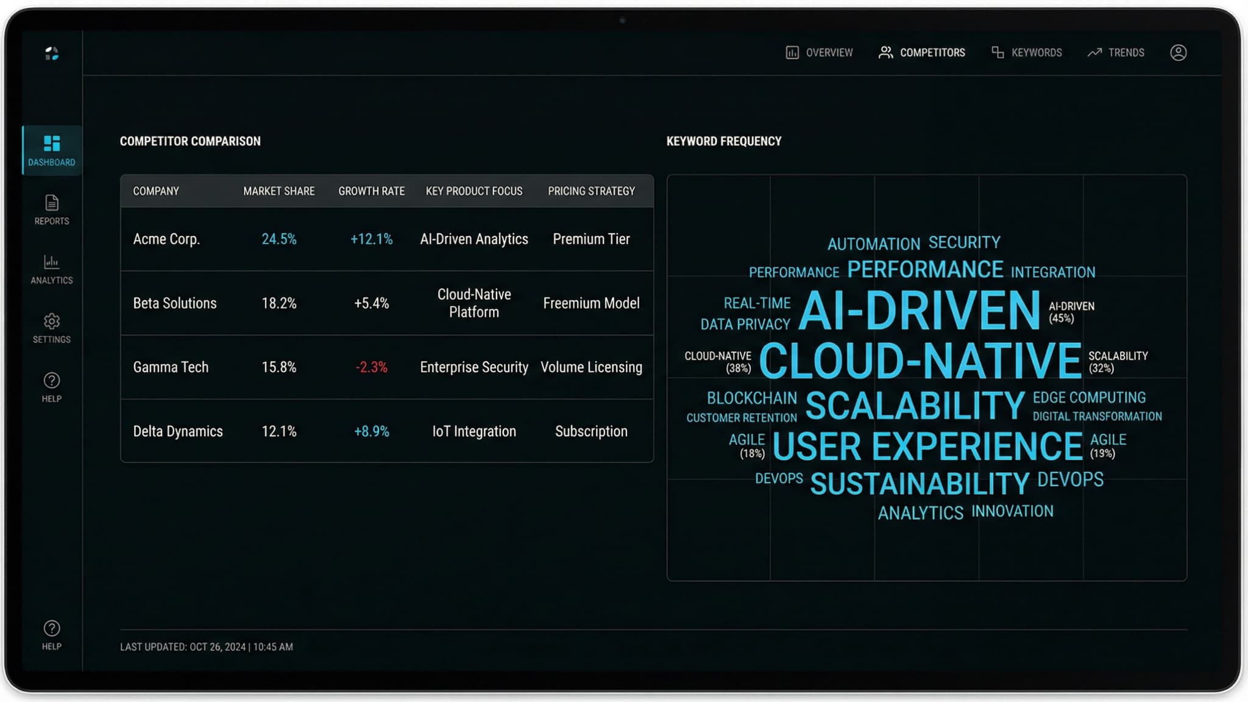
Task: Open the user profile account icon
Action: pos(1178,52)
